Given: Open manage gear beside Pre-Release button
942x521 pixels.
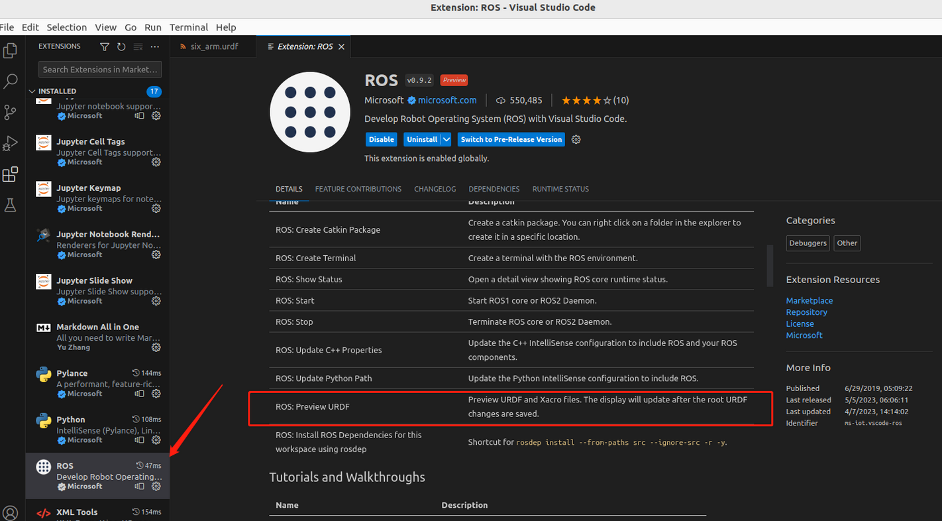Looking at the screenshot, I should pyautogui.click(x=576, y=139).
